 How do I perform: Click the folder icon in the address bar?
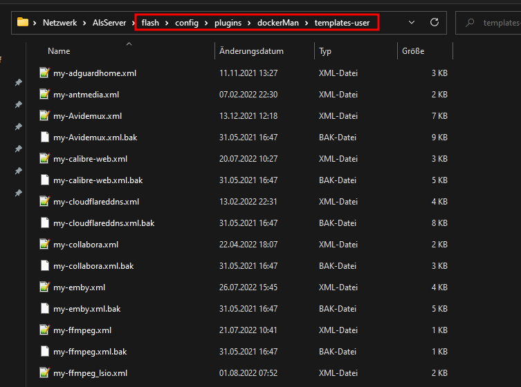[23, 22]
